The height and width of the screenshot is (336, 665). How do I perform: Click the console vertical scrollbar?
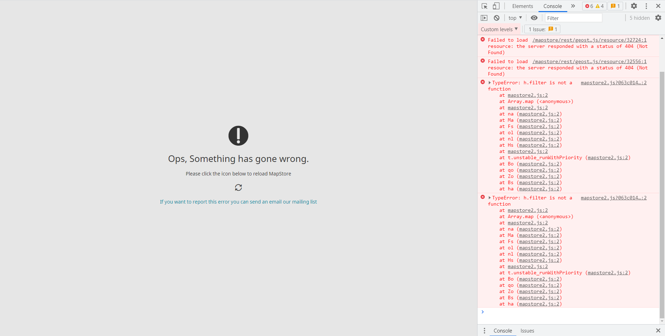[x=662, y=194]
